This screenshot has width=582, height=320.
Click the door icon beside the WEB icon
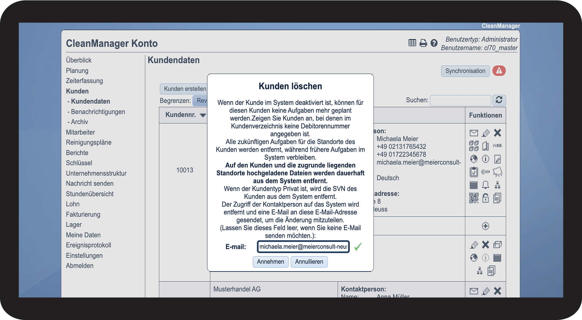[x=485, y=146]
